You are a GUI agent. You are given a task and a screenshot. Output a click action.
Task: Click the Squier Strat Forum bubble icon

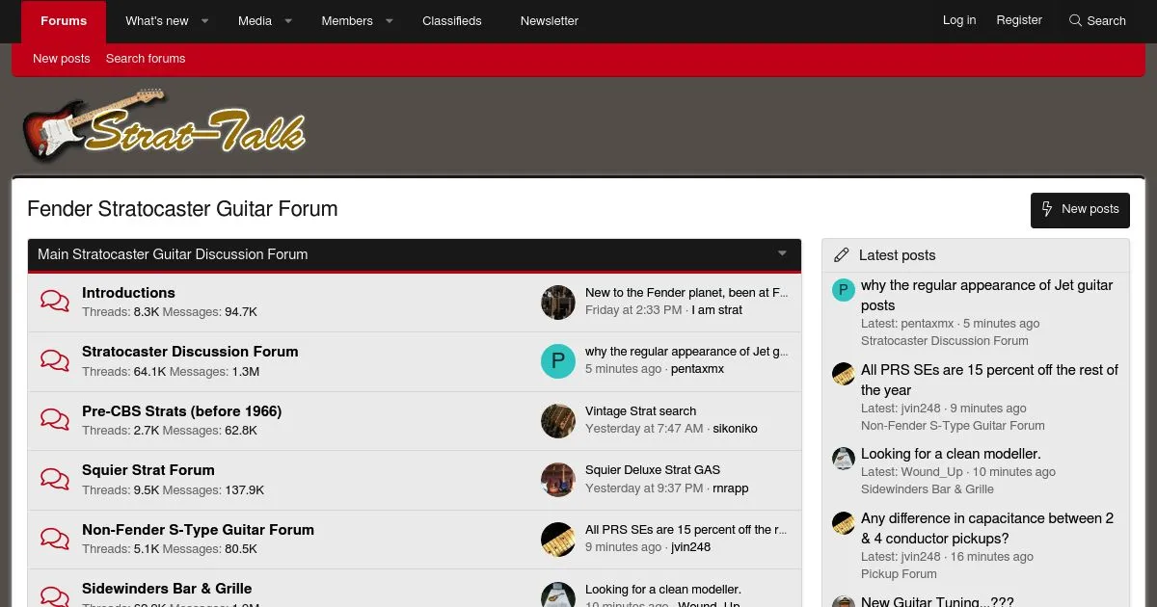coord(55,479)
